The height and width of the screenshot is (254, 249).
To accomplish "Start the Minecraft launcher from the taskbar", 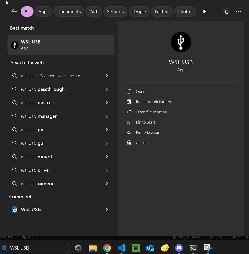I will 136,248.
